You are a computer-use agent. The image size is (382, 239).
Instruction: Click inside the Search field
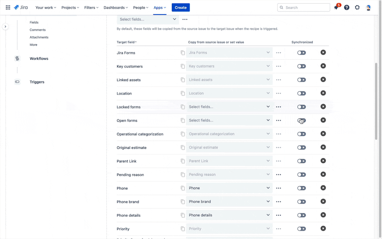coord(304,7)
